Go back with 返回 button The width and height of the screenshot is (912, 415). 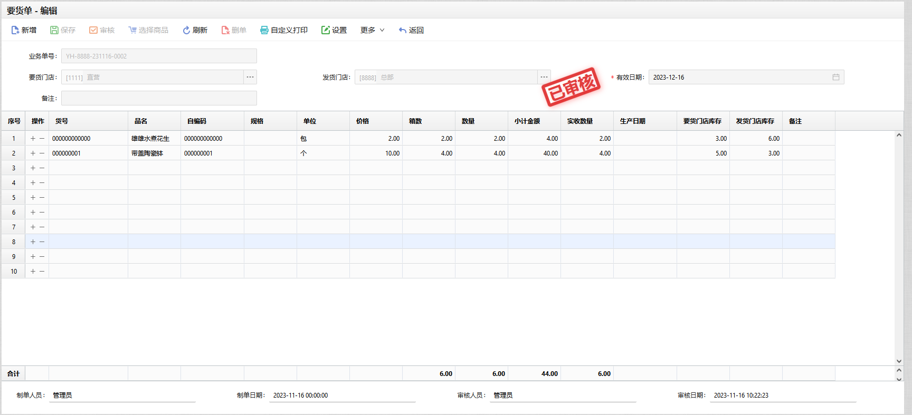[411, 30]
